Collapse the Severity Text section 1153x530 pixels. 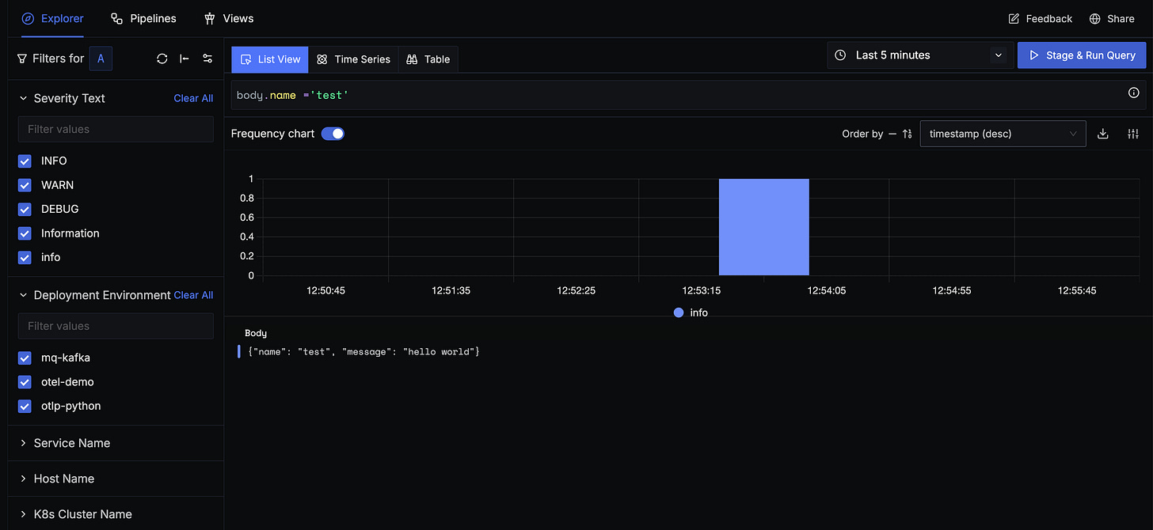pyautogui.click(x=23, y=98)
